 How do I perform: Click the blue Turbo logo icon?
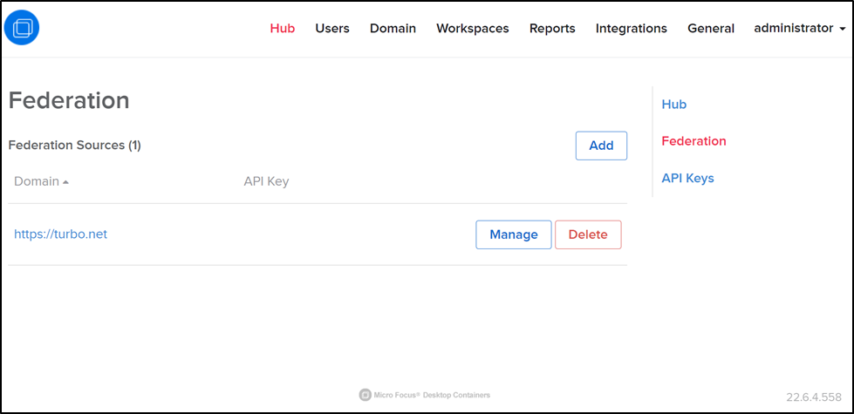point(22,28)
